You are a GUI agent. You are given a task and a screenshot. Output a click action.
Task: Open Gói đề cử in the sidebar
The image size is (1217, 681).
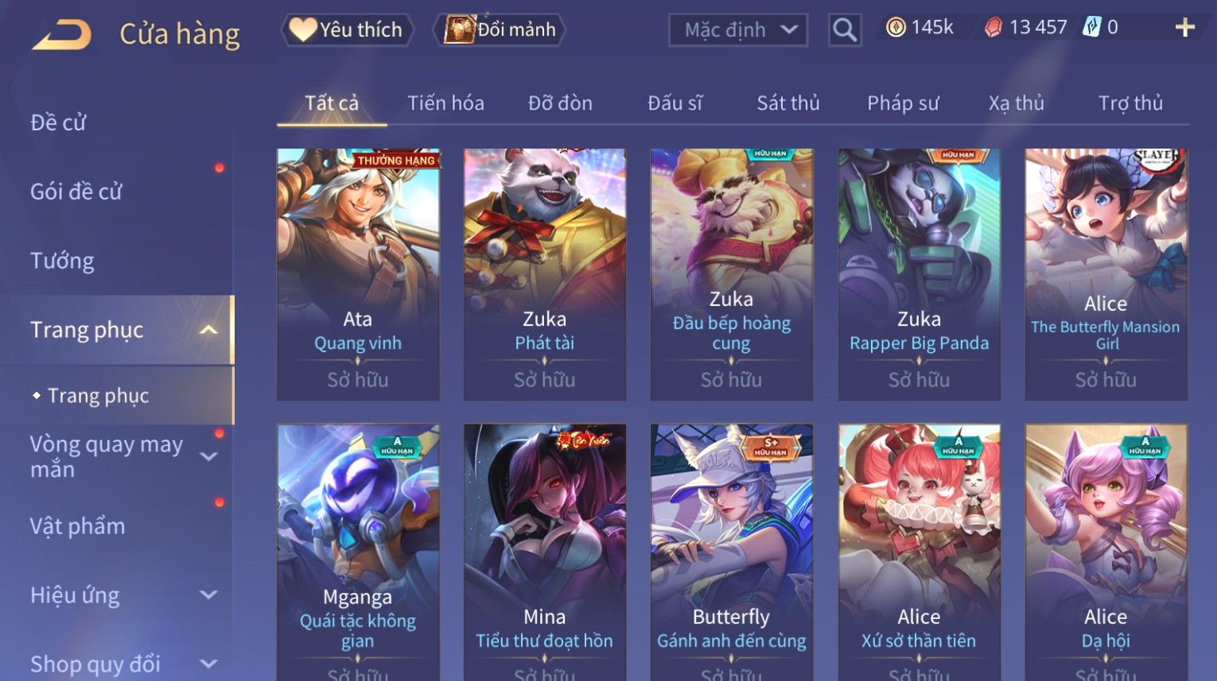(x=76, y=192)
